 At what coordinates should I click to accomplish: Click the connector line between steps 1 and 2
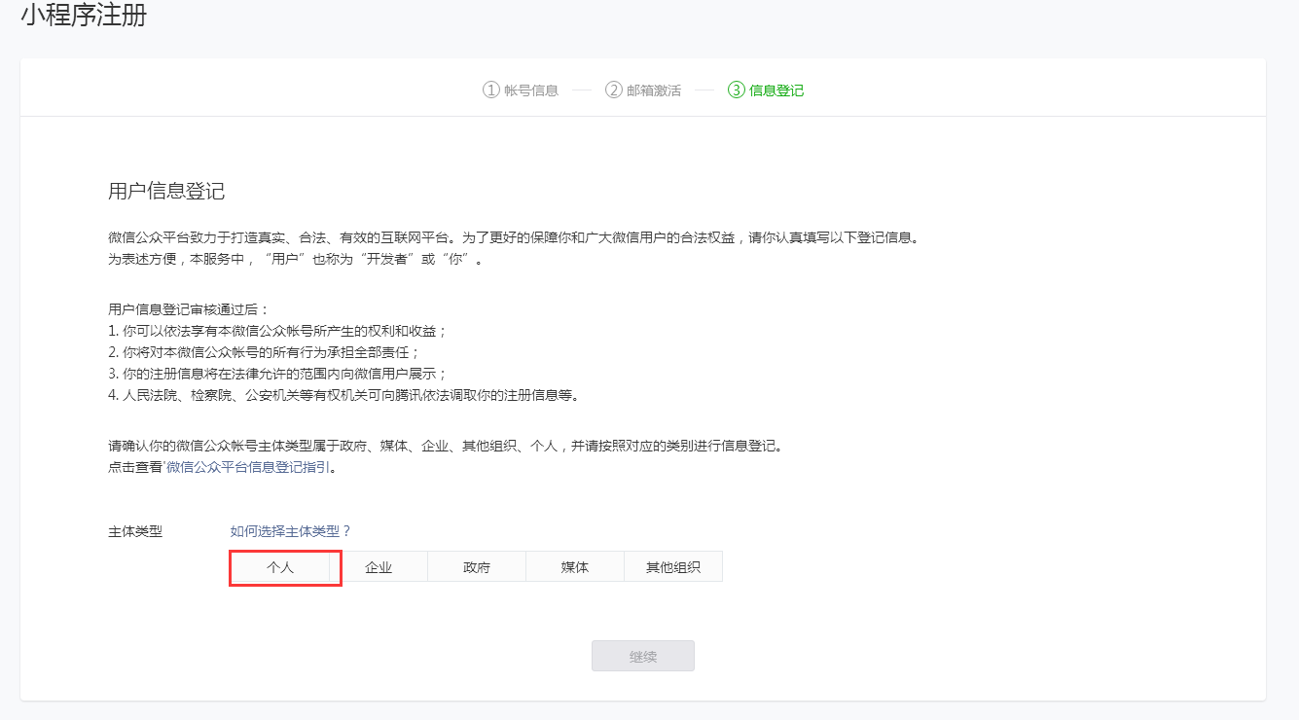[581, 89]
